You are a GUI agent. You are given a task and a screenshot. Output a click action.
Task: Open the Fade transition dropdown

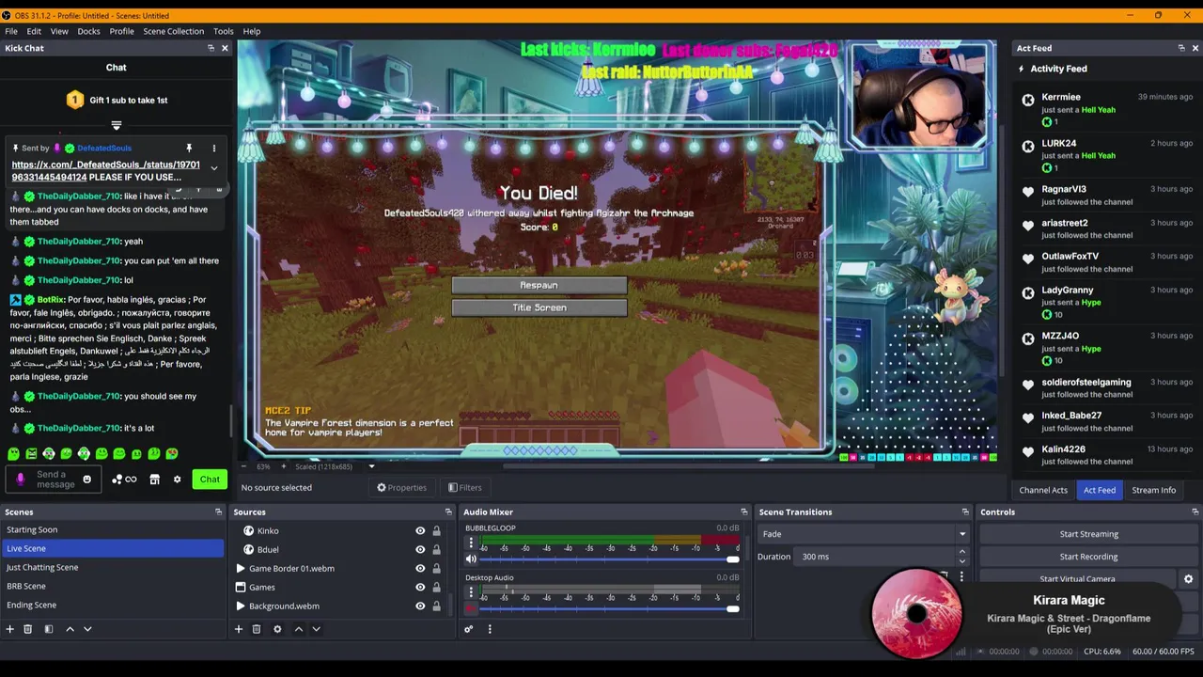[864, 533]
